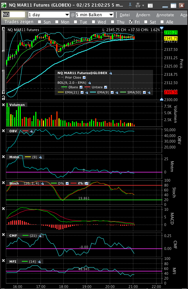Click the 19.861 value in Stoch panel
The image size is (188, 289).
point(84,198)
